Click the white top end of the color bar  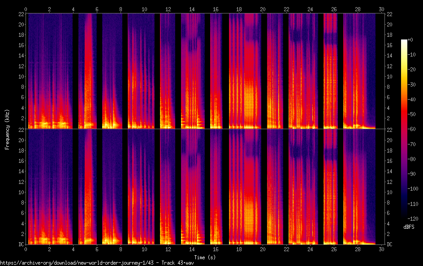(404, 41)
